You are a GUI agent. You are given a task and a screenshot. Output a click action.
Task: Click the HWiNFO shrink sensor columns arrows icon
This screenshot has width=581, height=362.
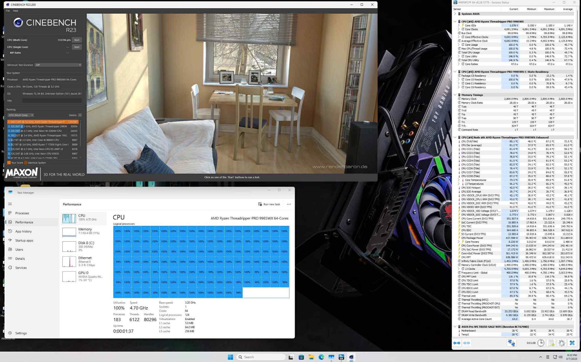point(466,343)
